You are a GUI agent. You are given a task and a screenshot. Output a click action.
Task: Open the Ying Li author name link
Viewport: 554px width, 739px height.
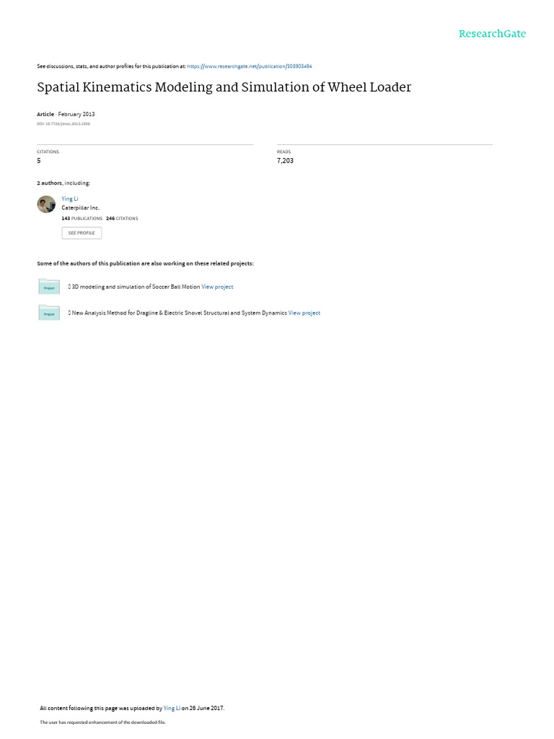point(70,199)
